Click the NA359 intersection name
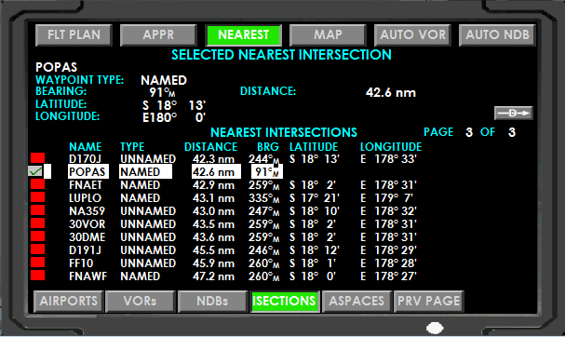Screen dimensions: 565x337 pyautogui.click(x=87, y=211)
